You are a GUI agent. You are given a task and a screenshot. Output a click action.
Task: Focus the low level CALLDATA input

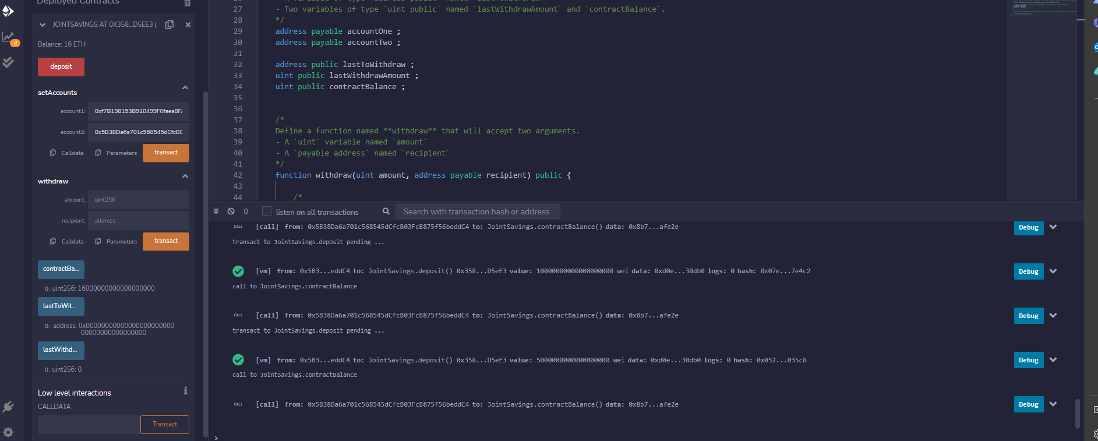tap(89, 425)
